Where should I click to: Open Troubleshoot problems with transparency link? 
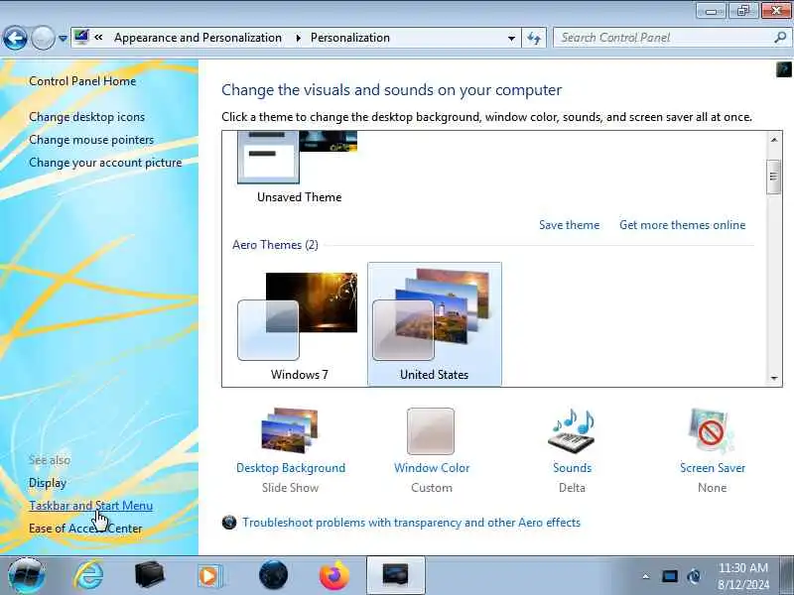pyautogui.click(x=411, y=523)
